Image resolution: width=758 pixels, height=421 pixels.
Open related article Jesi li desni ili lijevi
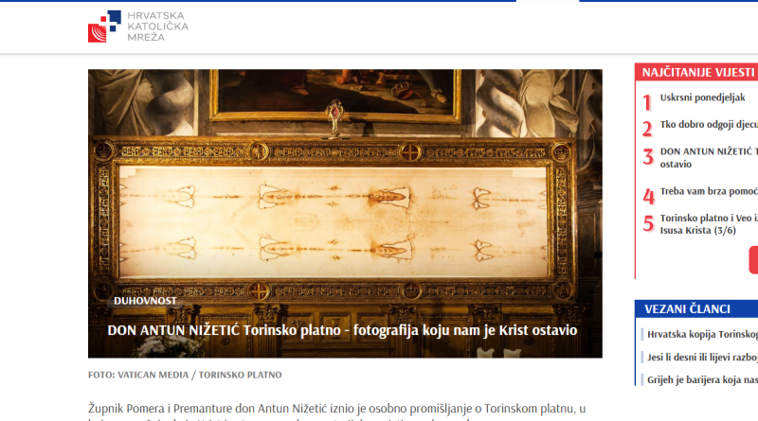click(x=702, y=358)
